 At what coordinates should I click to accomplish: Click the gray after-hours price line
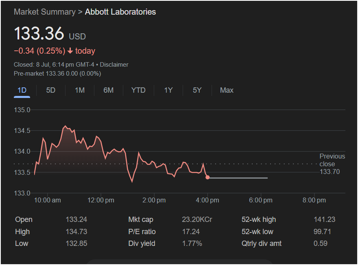click(x=238, y=178)
